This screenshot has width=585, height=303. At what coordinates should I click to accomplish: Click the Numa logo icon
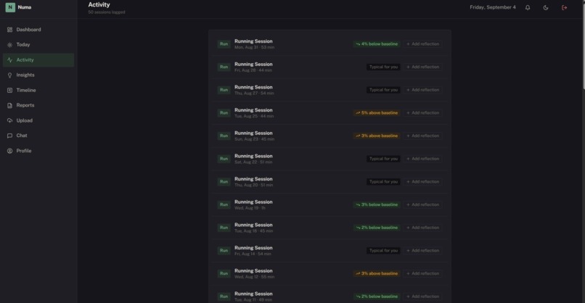point(10,7)
